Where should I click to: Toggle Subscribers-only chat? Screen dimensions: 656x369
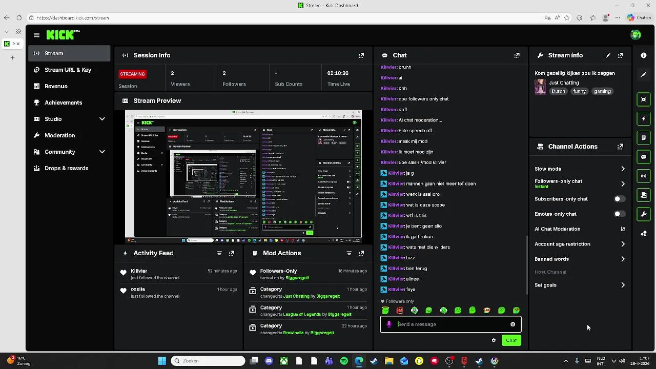(619, 199)
